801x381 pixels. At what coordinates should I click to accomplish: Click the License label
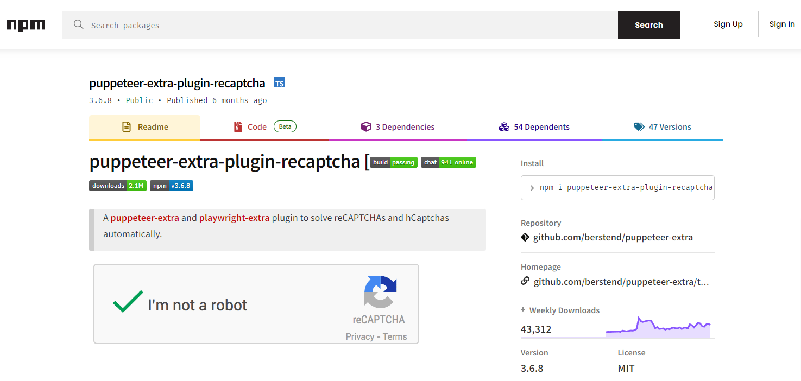tap(632, 353)
